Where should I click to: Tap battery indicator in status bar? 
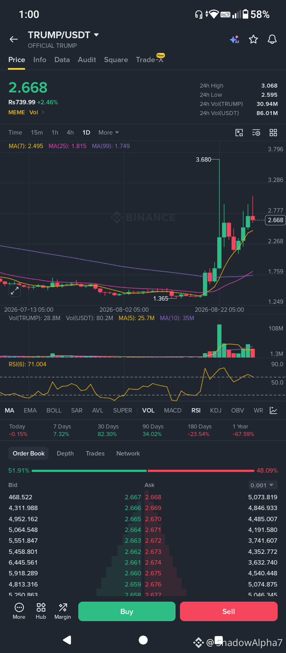(x=245, y=14)
